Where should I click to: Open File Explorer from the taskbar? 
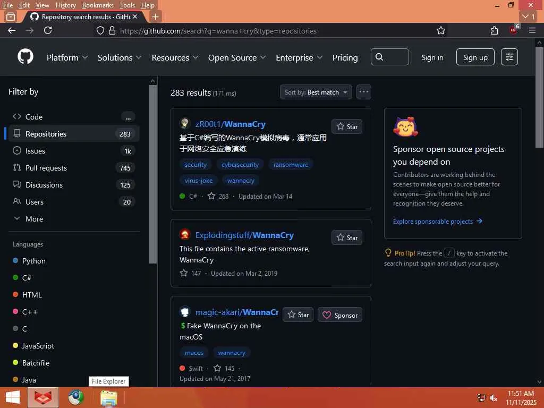108,398
